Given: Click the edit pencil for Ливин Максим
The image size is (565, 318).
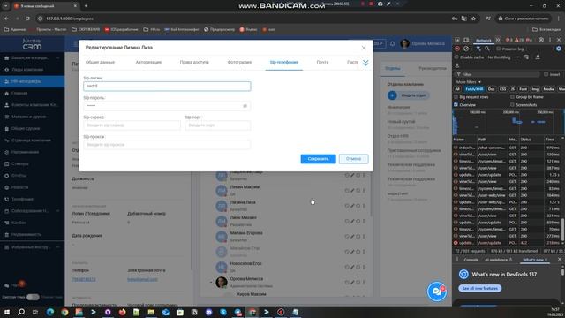Looking at the screenshot, I should coord(352,191).
